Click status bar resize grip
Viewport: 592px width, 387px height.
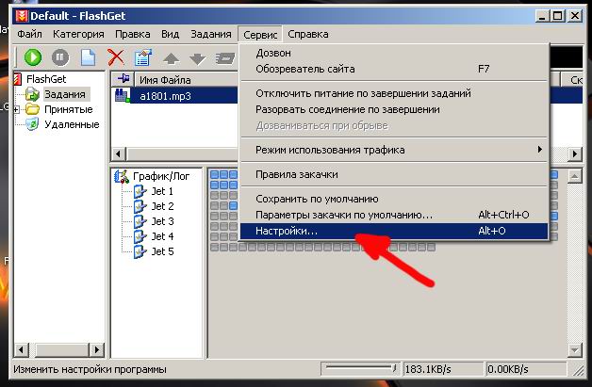[x=578, y=371]
